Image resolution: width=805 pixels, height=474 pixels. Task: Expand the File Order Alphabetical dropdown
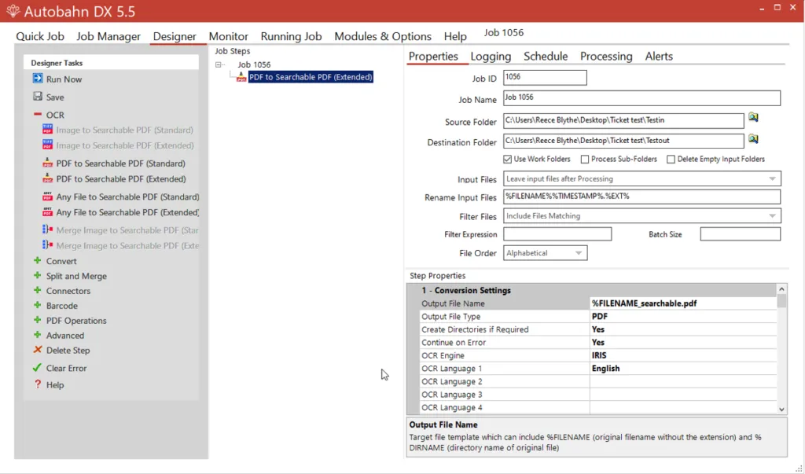(578, 253)
